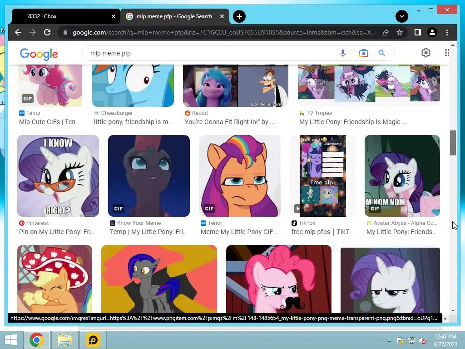Click the address bar URL
Viewport: 465px width, 349px height.
pos(224,32)
